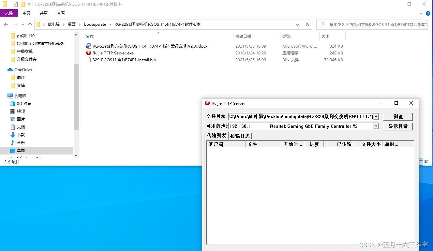Switch to the 传输日志 tab
The height and width of the screenshot is (251, 433).
point(240,136)
